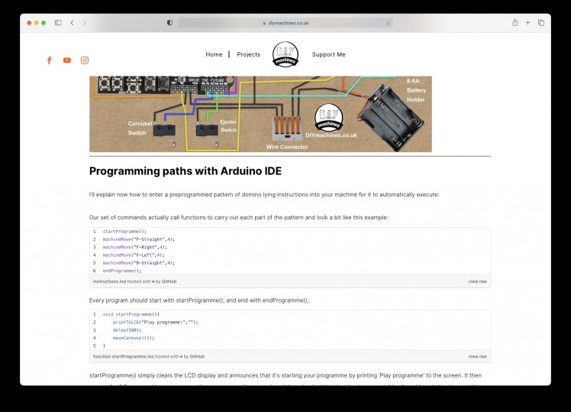Reload the page with the refresh icon
Screen dimensions: 571x412
pos(389,23)
